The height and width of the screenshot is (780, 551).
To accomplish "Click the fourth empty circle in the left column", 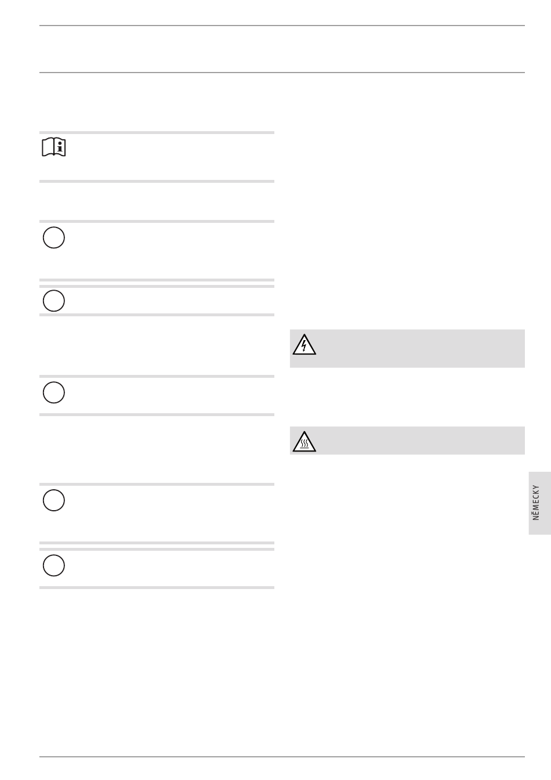I will (53, 500).
